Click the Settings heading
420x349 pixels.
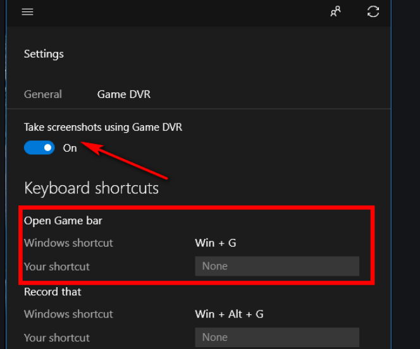44,54
